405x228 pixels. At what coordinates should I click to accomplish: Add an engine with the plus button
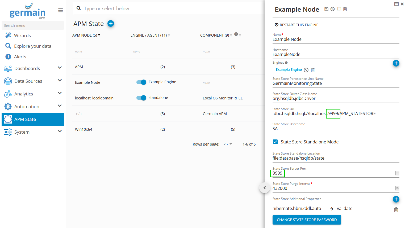pos(396,63)
